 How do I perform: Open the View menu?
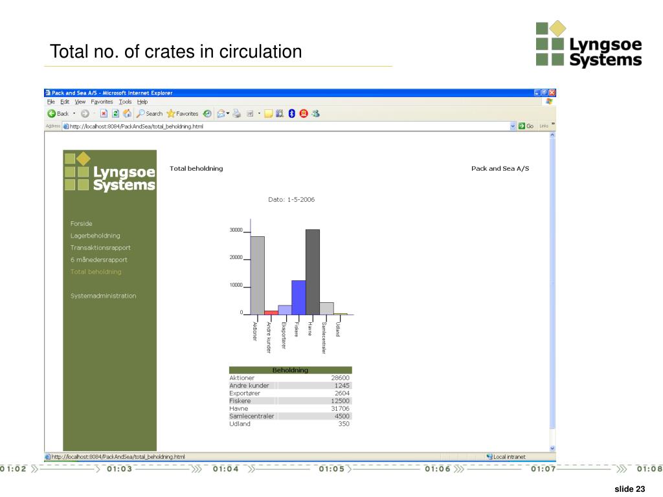80,102
